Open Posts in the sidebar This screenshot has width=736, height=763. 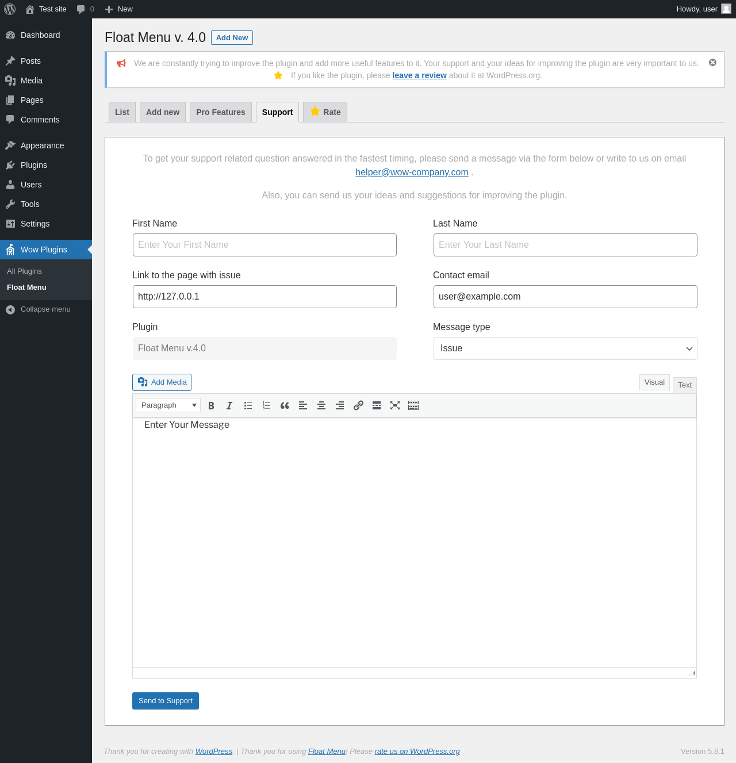click(46, 61)
